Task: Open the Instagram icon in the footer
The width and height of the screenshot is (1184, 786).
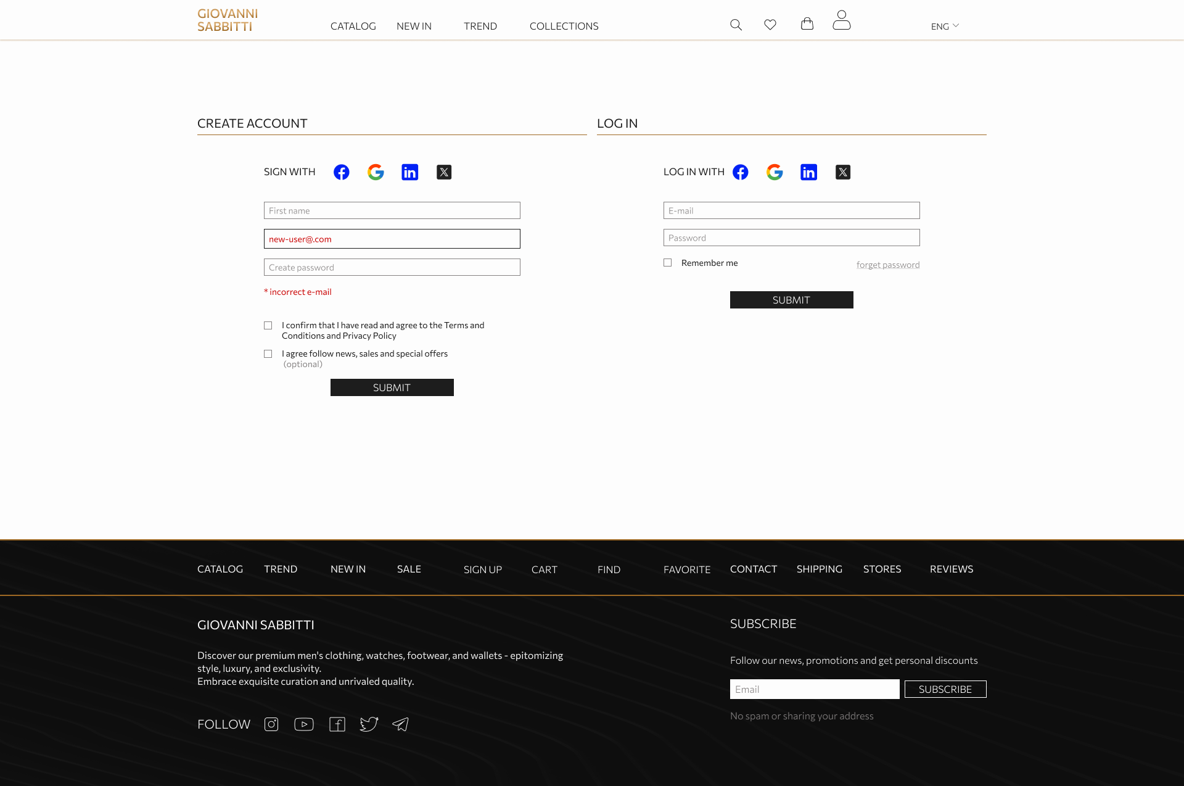Action: click(x=271, y=724)
